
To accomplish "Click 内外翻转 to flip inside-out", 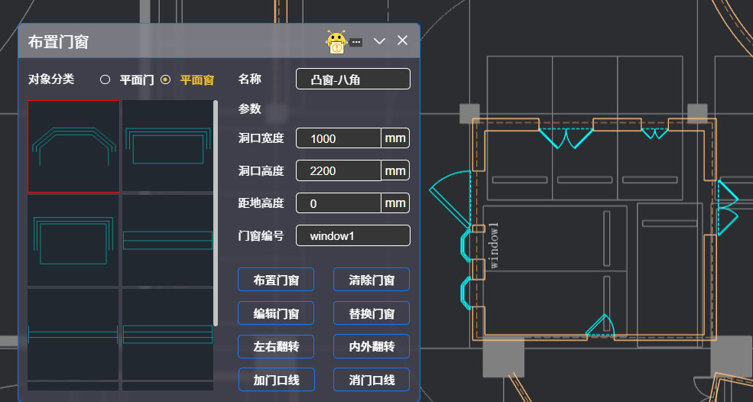I will tap(372, 346).
